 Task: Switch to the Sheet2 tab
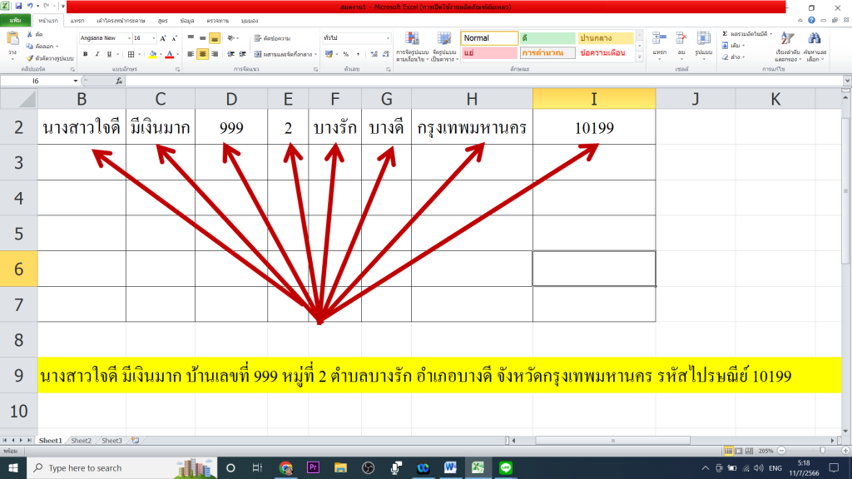[81, 441]
